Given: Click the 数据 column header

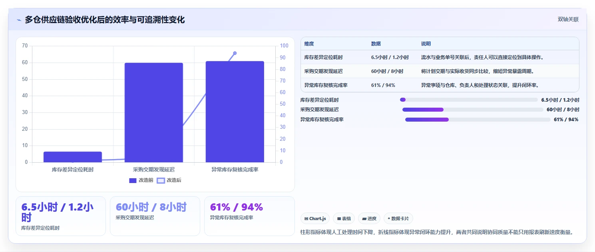Looking at the screenshot, I should coord(376,44).
